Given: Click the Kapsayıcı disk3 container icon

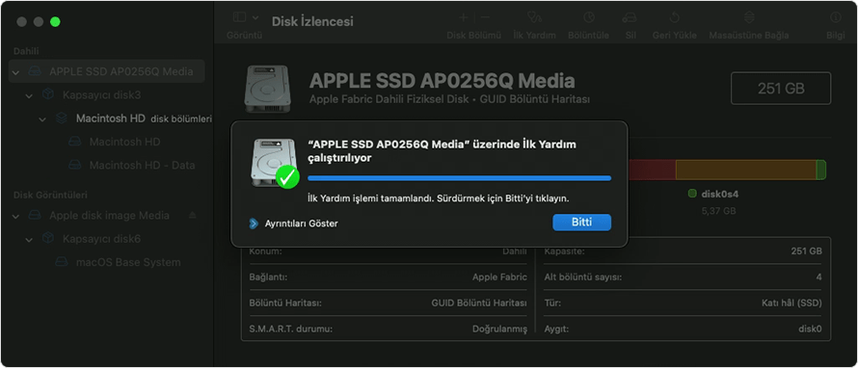Looking at the screenshot, I should click(48, 95).
